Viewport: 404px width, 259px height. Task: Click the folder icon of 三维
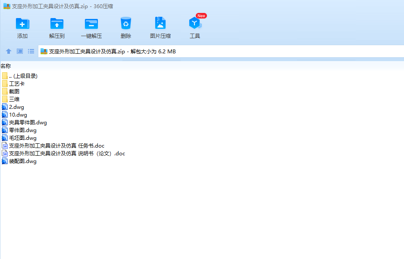tap(5, 99)
